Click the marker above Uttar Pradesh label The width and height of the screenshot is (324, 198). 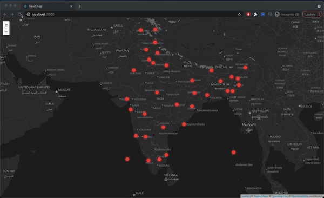click(166, 65)
